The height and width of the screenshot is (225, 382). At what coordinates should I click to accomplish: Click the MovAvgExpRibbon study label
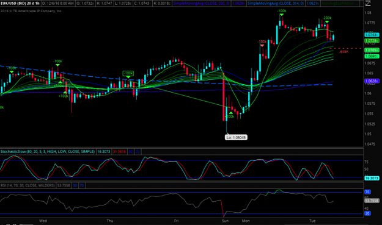[337, 4]
